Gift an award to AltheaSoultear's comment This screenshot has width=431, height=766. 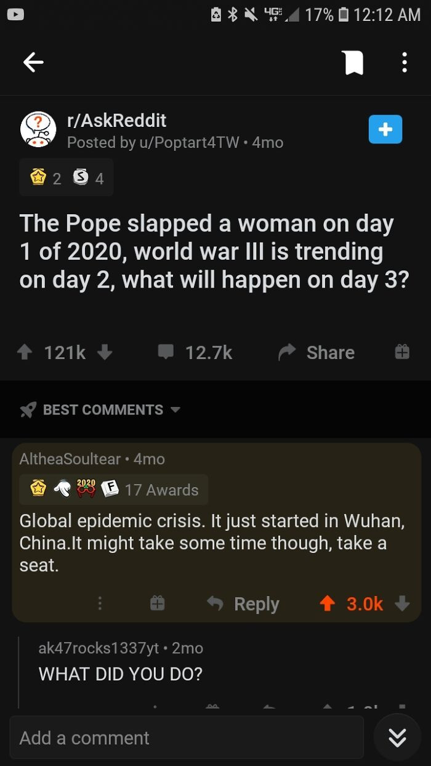(x=157, y=604)
